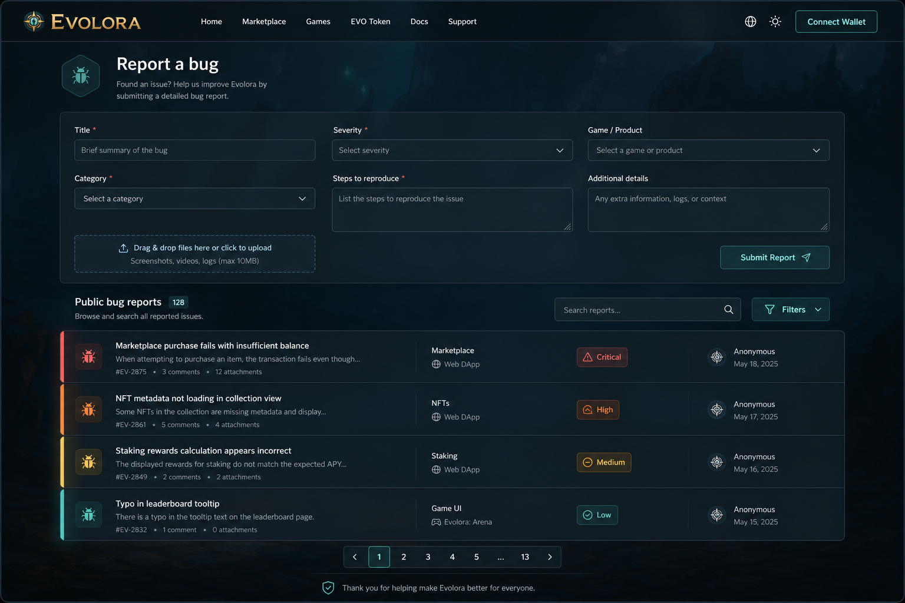Select page 2 in pagination
Screen dimensions: 905x603
[404, 557]
